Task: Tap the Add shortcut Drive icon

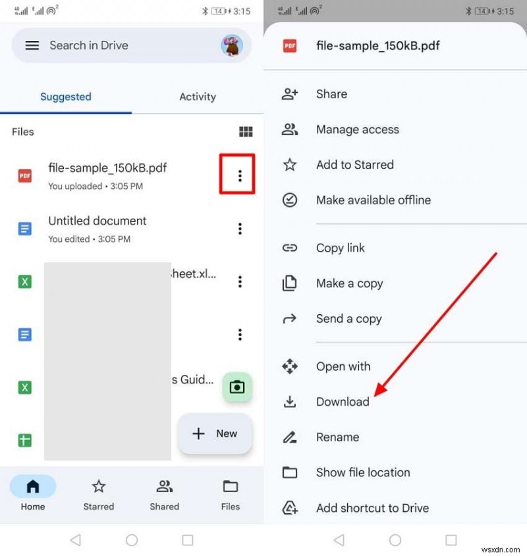Action: [290, 508]
